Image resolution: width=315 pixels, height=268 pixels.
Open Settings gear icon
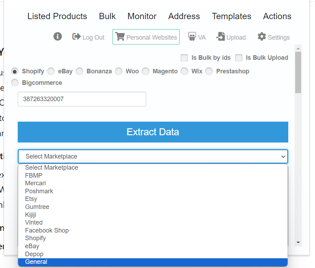tap(262, 36)
